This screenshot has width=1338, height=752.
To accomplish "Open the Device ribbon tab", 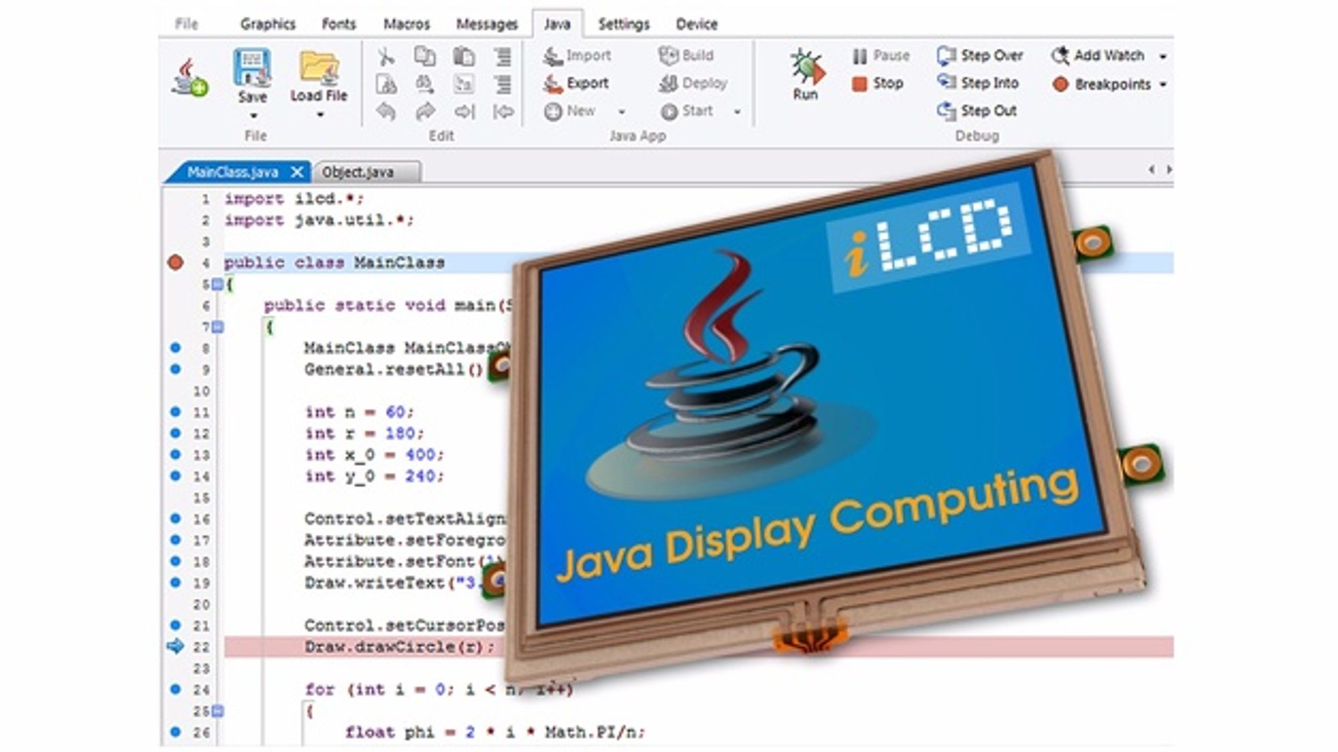I will pyautogui.click(x=696, y=24).
